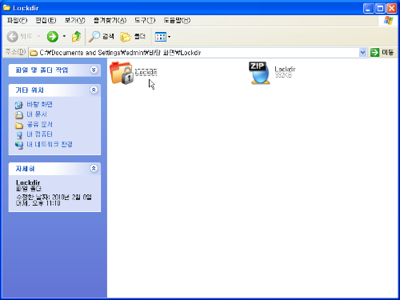This screenshot has width=400, height=300.
Task: Toggle the Folders pane button
Action: (x=133, y=37)
